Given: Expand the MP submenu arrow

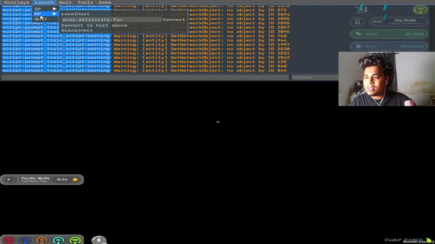Looking at the screenshot, I should click(54, 14).
